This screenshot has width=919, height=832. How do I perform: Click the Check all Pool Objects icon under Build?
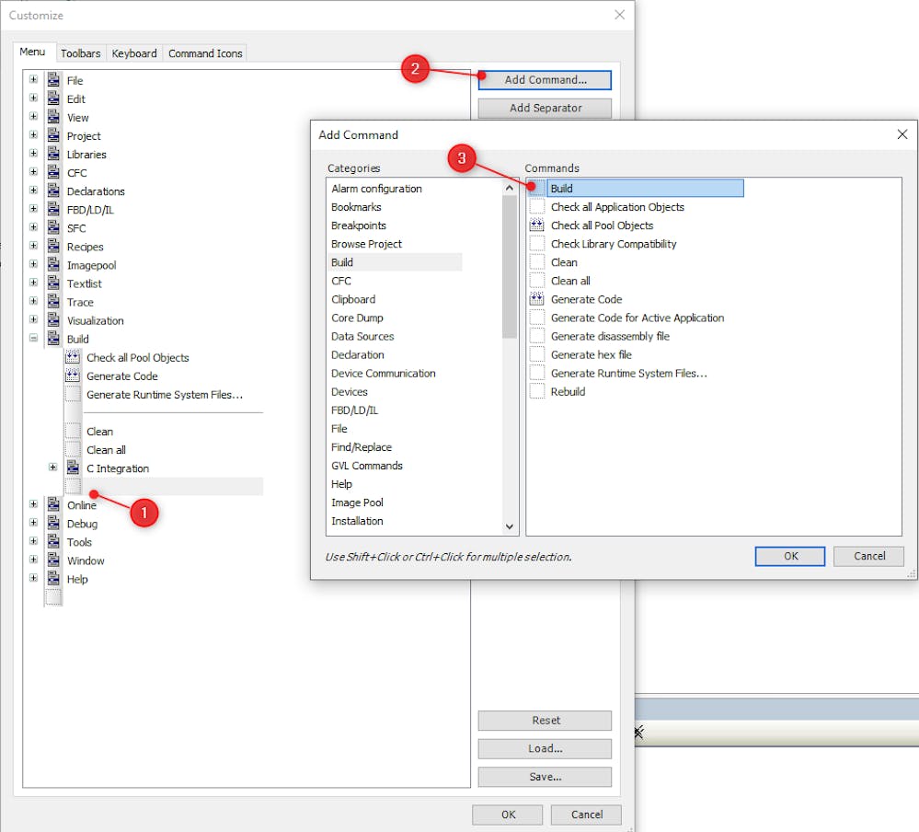73,357
